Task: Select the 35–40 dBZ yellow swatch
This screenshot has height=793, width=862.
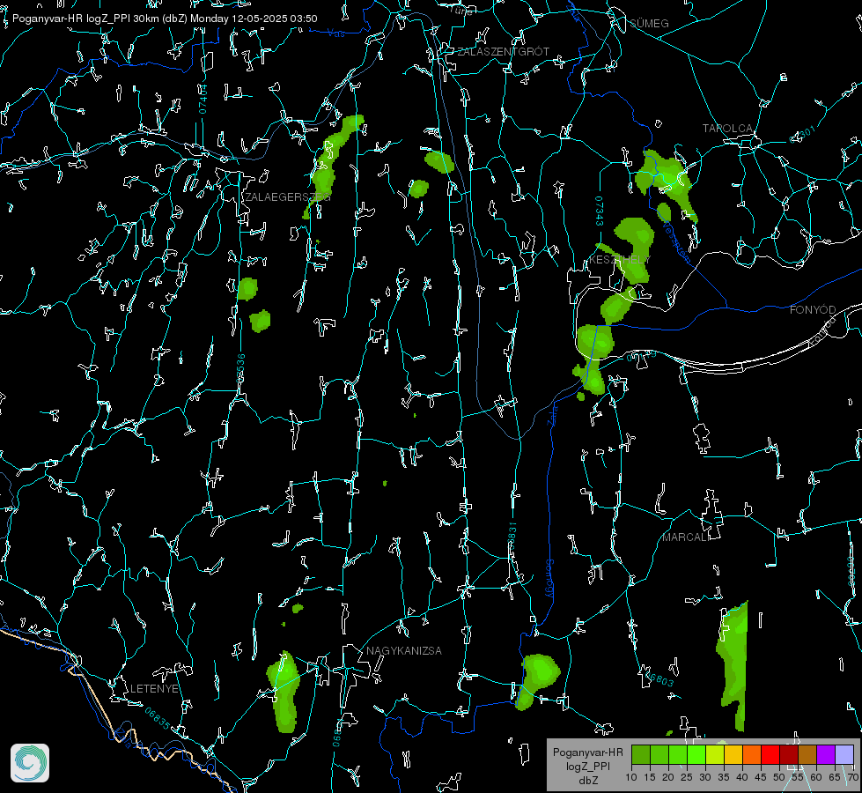Action: click(734, 754)
